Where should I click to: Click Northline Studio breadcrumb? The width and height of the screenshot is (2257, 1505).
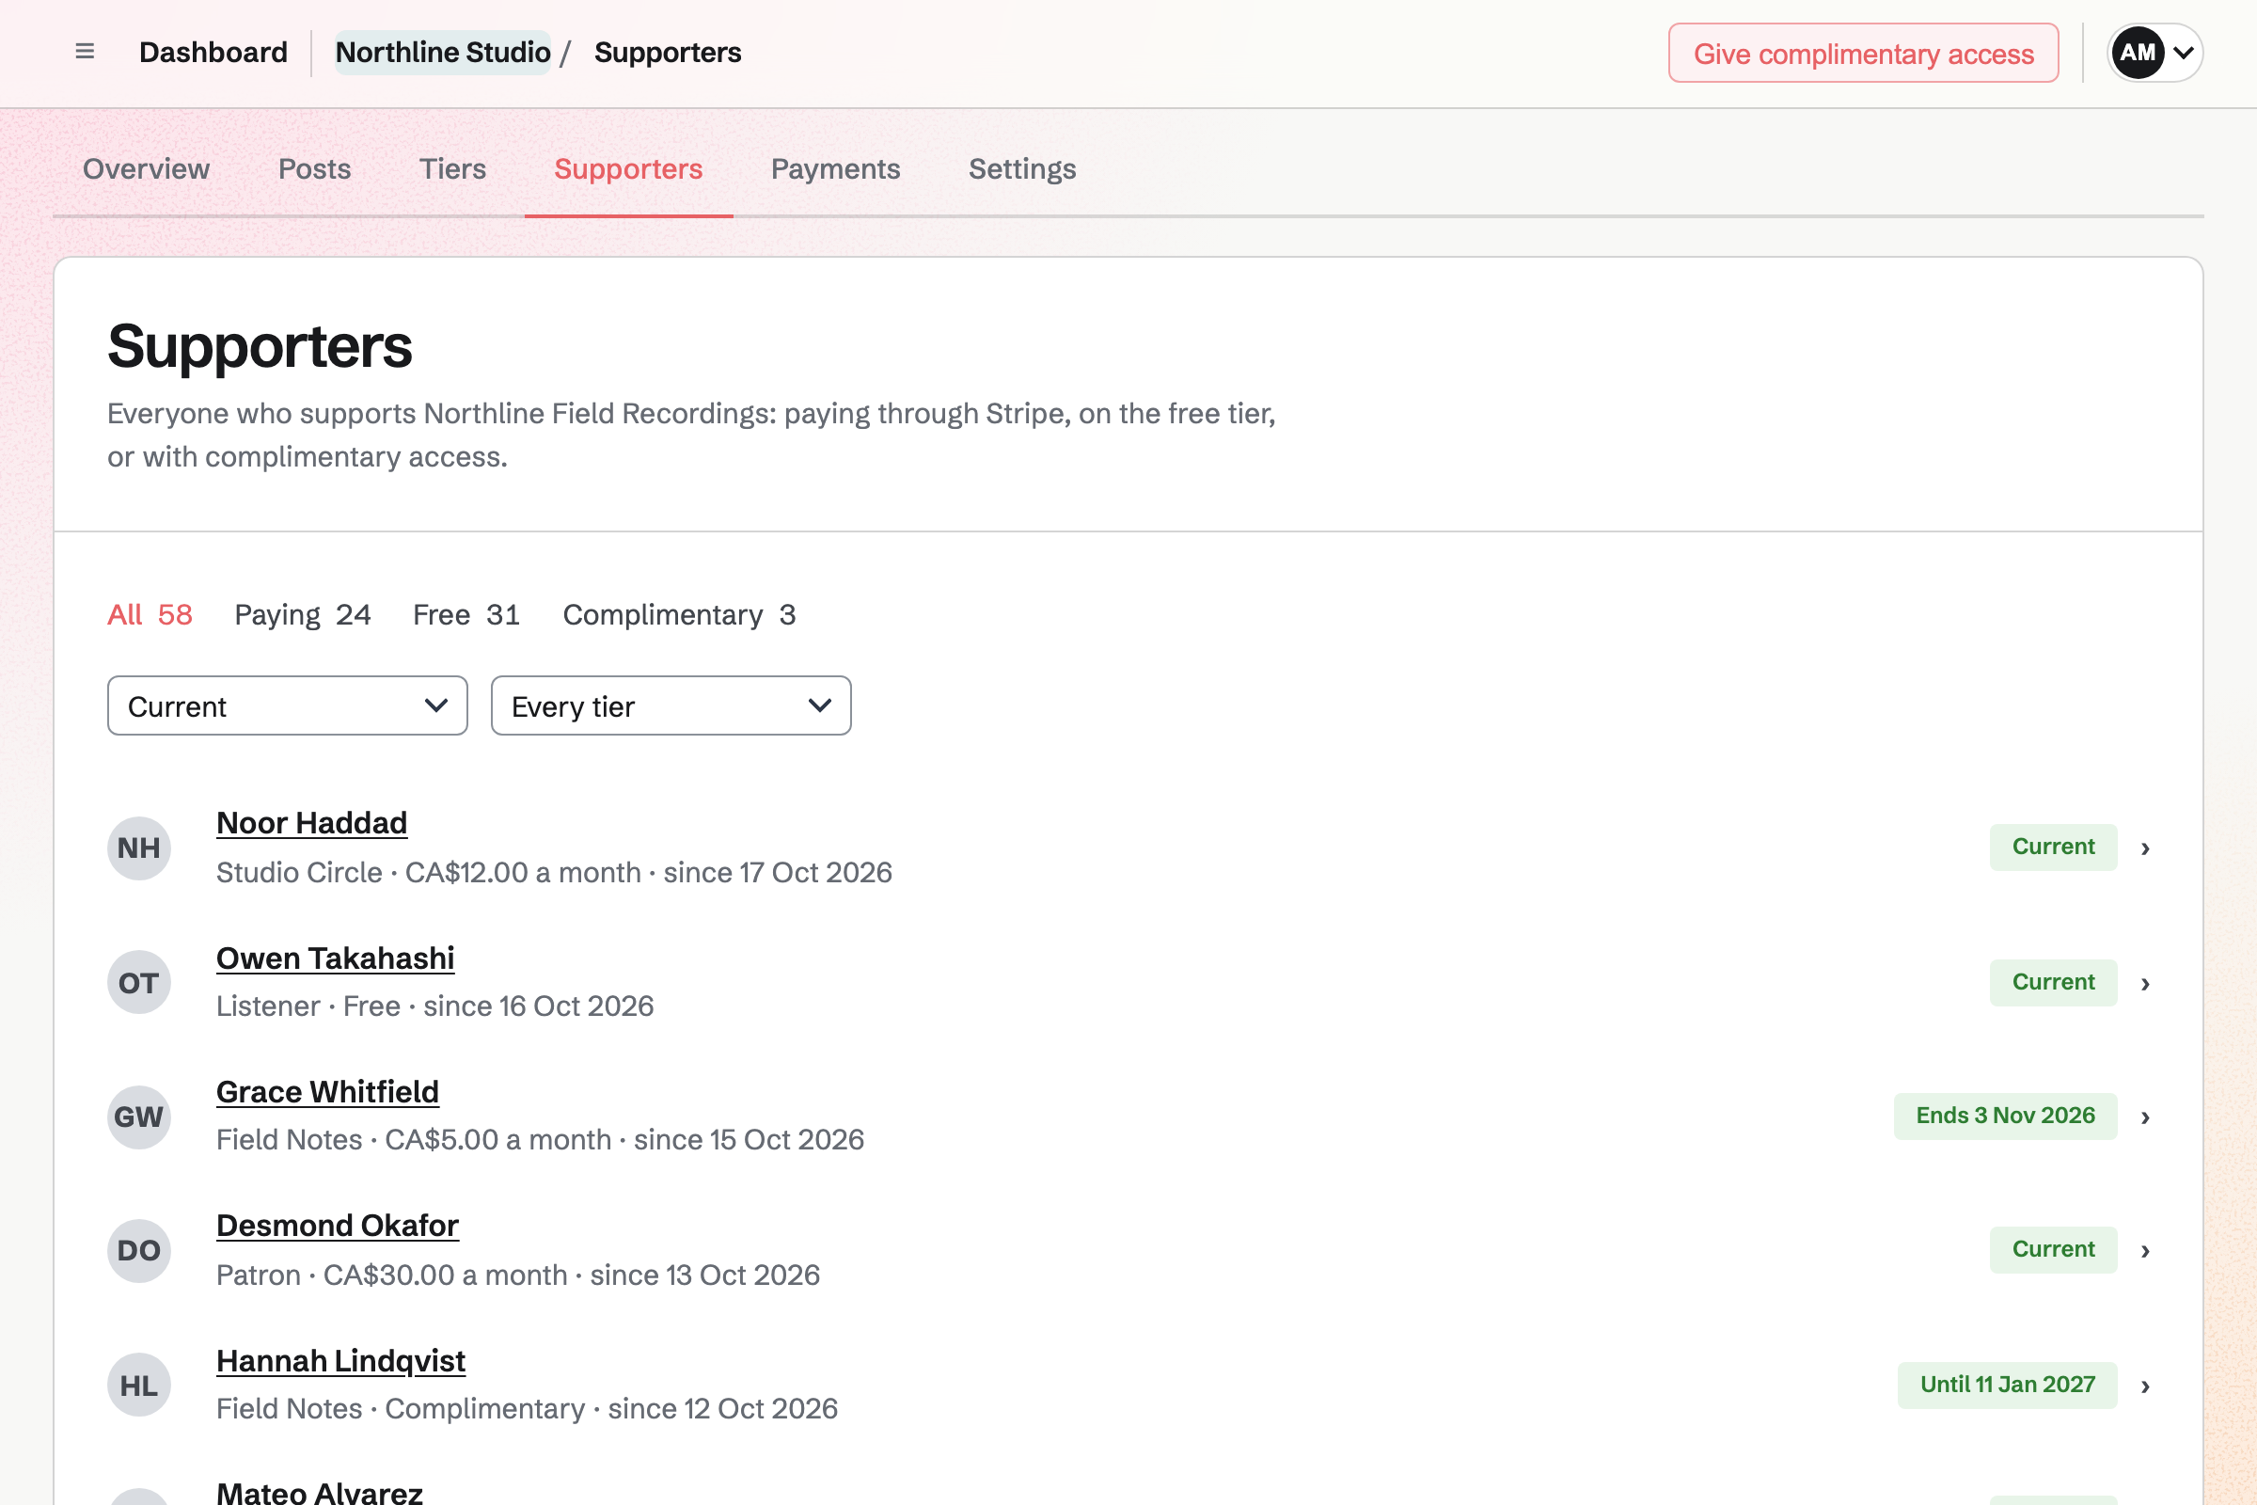point(442,52)
